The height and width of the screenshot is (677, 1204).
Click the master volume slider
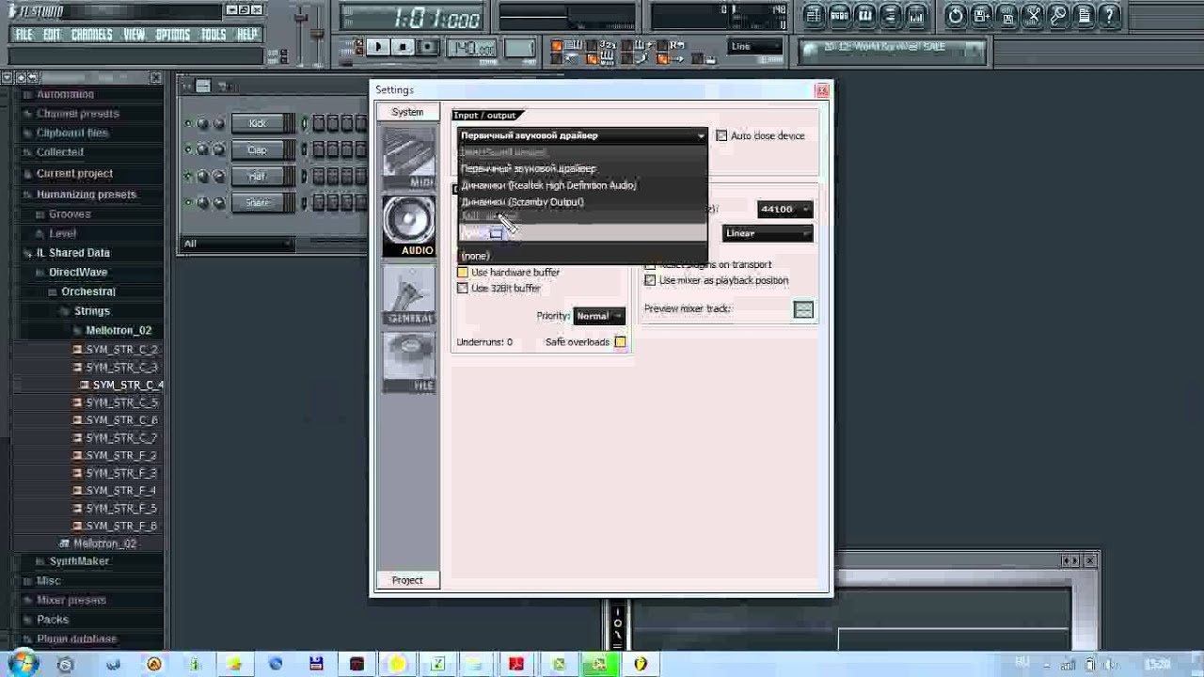point(302,19)
